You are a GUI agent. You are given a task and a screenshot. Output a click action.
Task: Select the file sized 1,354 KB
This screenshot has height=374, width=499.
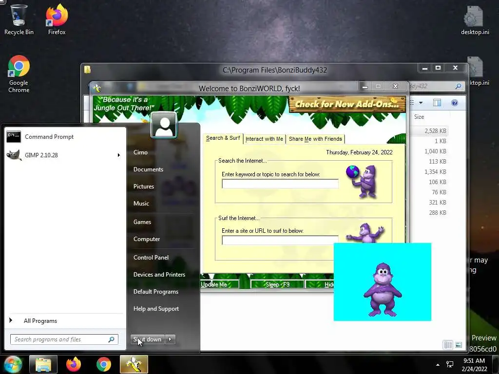(x=435, y=172)
